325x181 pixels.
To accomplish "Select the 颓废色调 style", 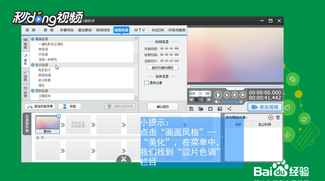I will click(45, 75).
